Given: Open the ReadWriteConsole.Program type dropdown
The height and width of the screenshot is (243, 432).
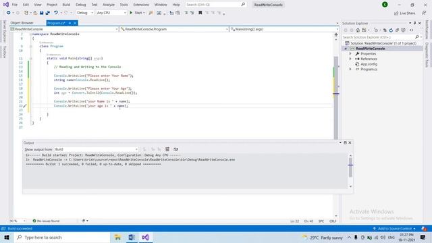Looking at the screenshot, I should pos(174,29).
